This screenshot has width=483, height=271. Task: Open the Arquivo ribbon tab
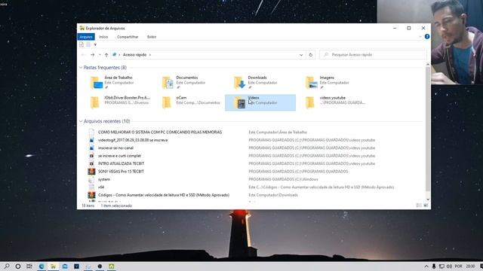pyautogui.click(x=86, y=37)
